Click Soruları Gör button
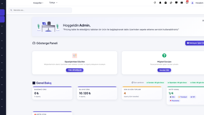This screenshot has height=115, width=204. (x=164, y=70)
